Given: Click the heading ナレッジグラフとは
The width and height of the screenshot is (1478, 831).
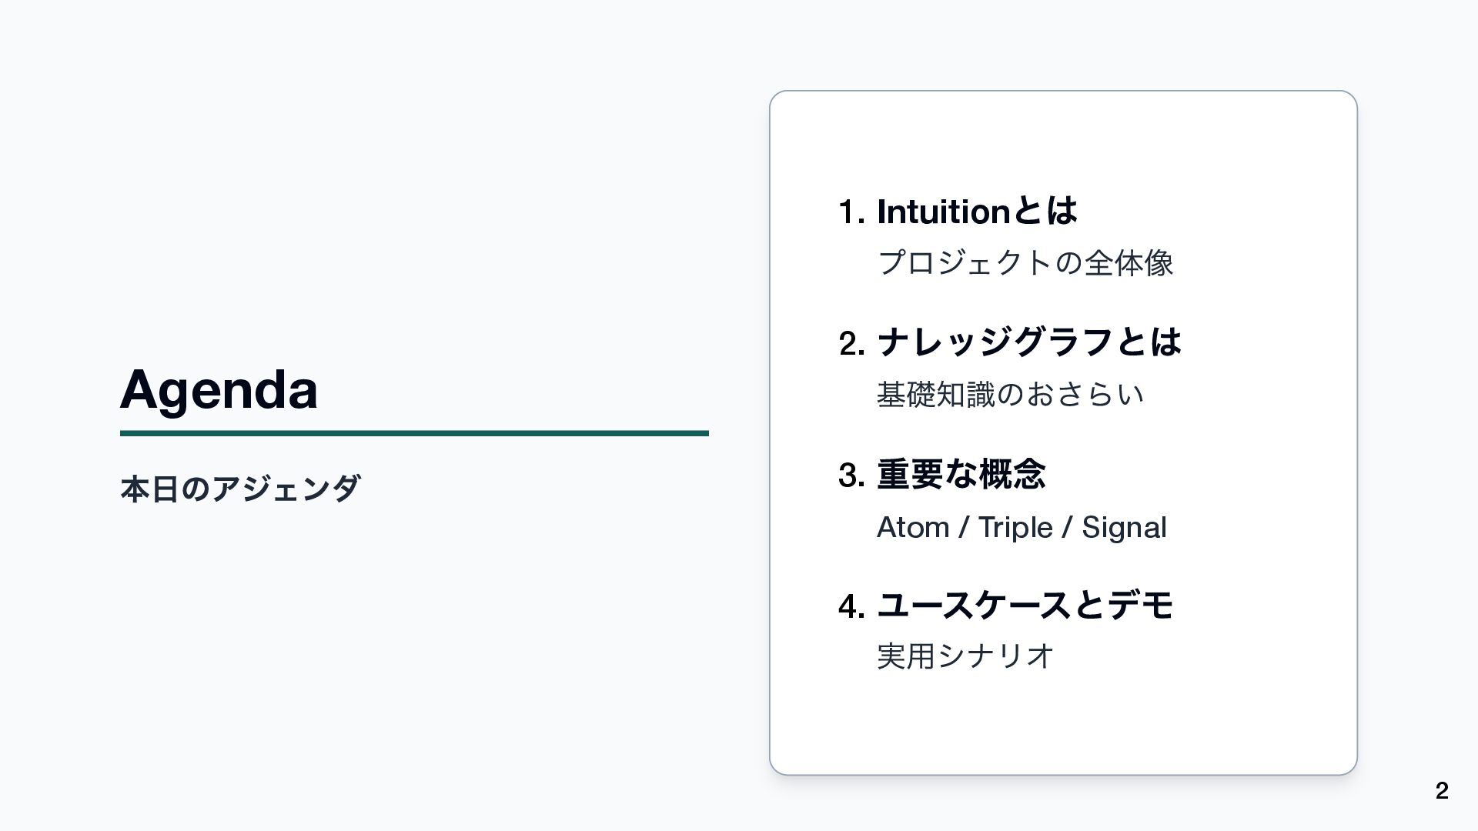Looking at the screenshot, I should tap(1028, 342).
